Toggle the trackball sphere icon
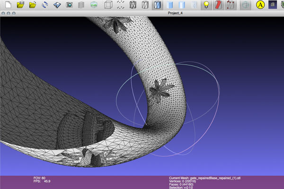Image resolution: width=284 pixels, height=189 pixels. (245, 5)
